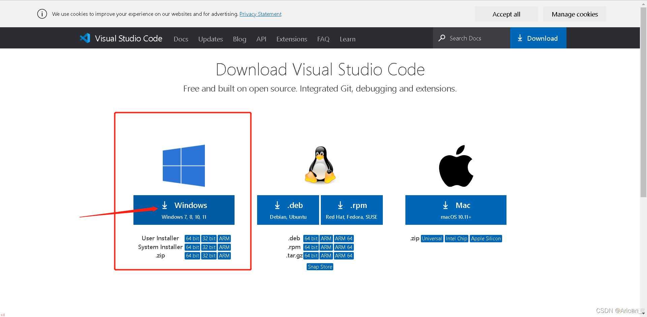Click the Download button in the navbar
The height and width of the screenshot is (317, 647).
pos(538,38)
